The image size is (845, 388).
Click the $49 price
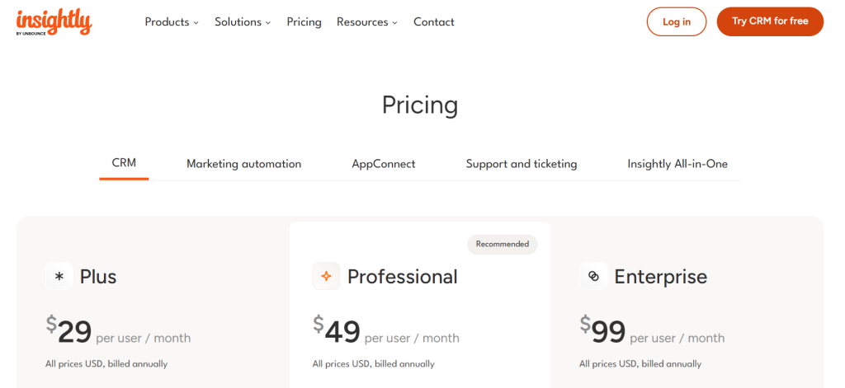coord(337,330)
